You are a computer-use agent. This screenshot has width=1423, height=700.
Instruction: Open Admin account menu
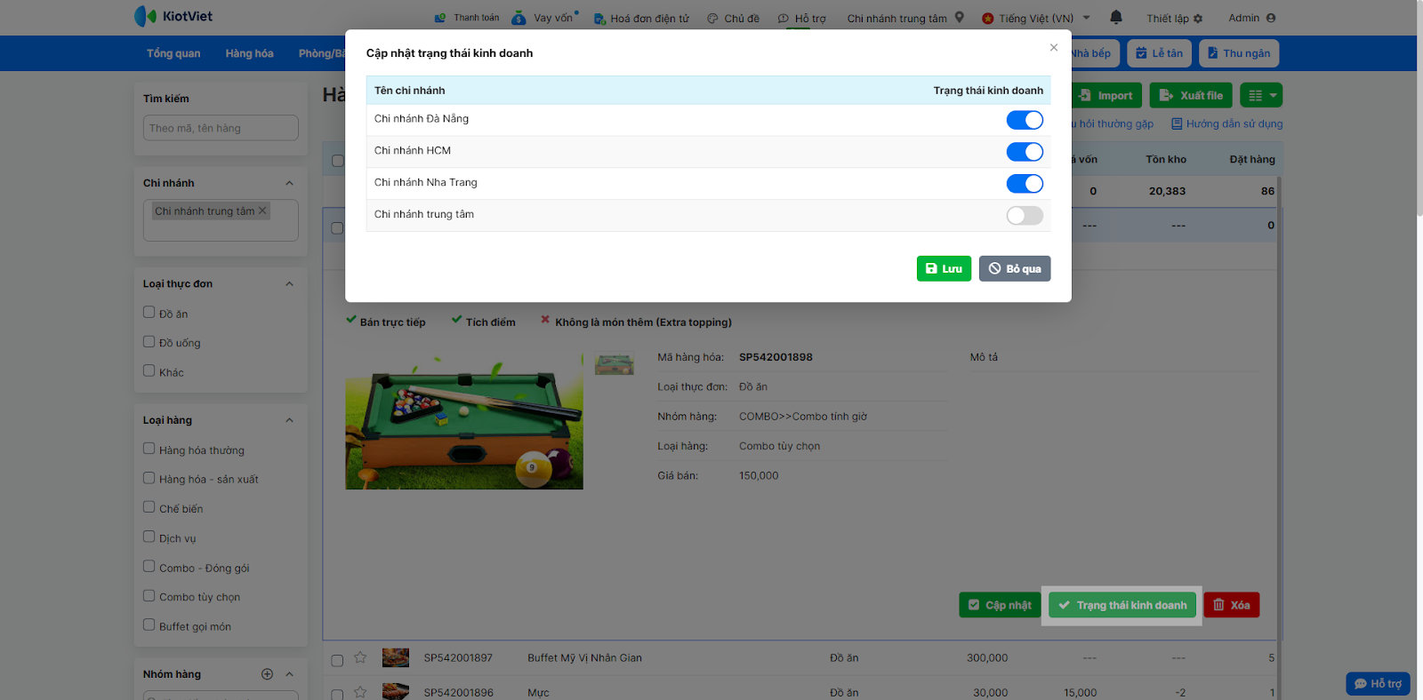coord(1251,18)
